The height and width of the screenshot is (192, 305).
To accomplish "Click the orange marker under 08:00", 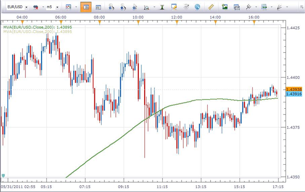I will point(100,22).
